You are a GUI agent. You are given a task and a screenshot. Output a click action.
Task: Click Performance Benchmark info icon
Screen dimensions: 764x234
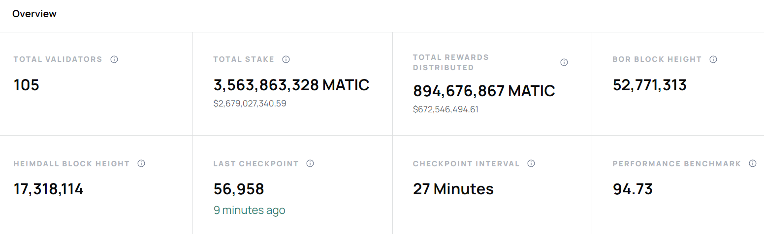[x=753, y=163]
